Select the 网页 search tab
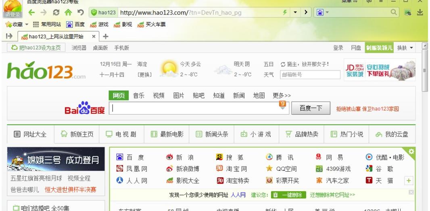 click(119, 95)
